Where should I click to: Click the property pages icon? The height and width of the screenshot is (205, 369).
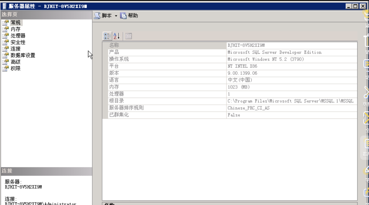tap(128, 36)
